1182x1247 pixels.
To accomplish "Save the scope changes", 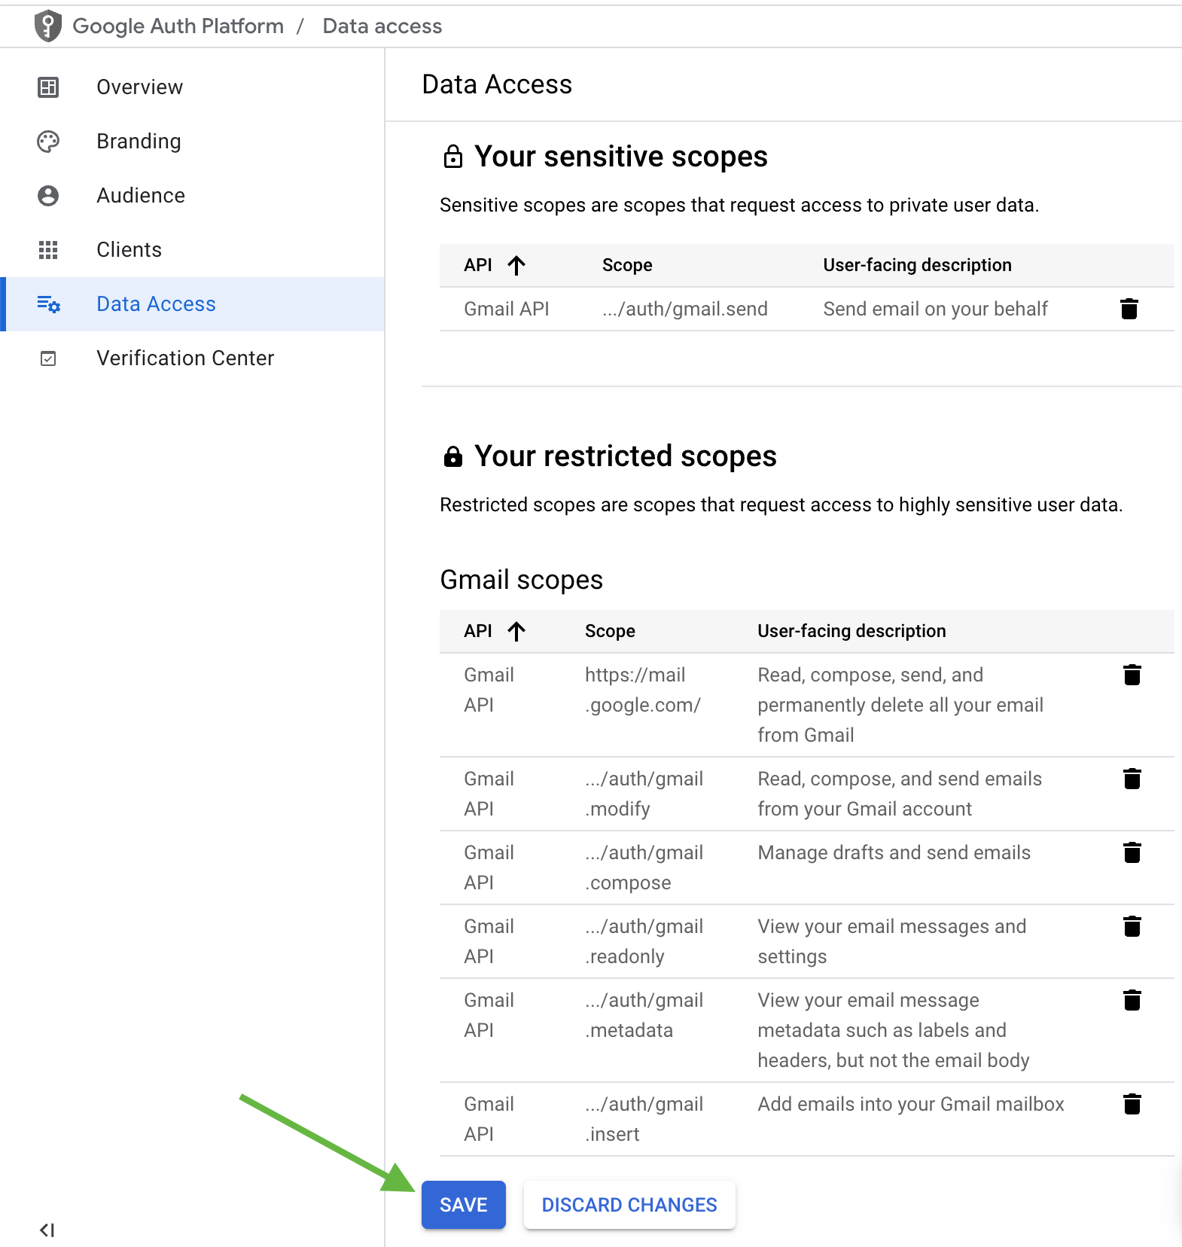I will (463, 1205).
